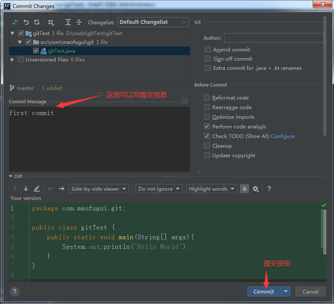Click the Diff help question mark
Viewport: 334px width, 304px height.
[x=269, y=189]
